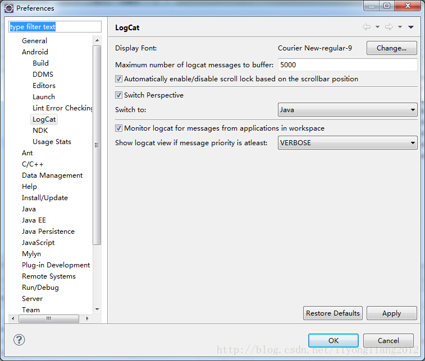Select Build under Android
425x361 pixels.
click(x=40, y=63)
